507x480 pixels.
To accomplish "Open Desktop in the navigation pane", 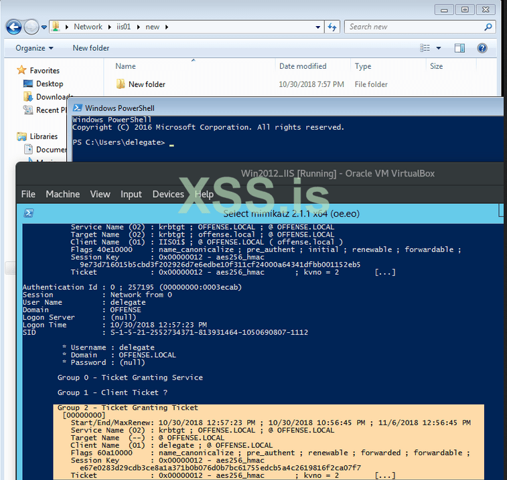I will tap(50, 84).
